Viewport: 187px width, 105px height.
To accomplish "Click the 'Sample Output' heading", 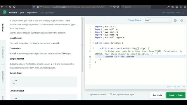I will click(17, 91).
